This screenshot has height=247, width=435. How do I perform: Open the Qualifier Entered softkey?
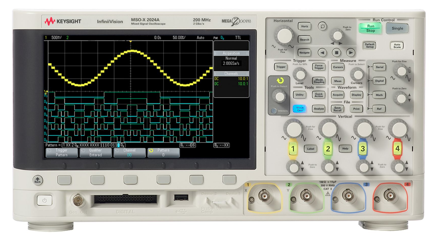(96, 153)
